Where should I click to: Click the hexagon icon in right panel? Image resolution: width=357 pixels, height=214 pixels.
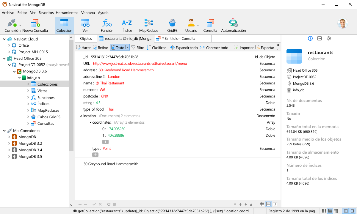(x=328, y=38)
